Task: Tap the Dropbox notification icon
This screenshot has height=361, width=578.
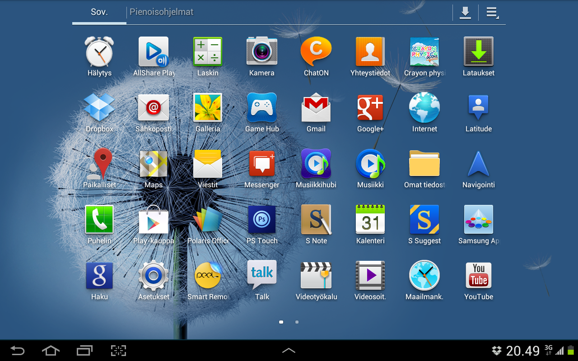Action: (x=497, y=350)
